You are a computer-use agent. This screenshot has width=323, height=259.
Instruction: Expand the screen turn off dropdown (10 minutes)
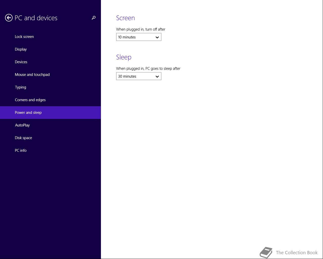coord(139,37)
